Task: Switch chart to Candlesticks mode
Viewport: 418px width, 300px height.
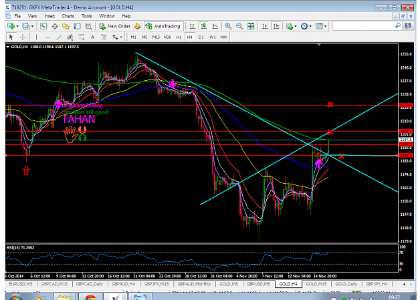Action: [204, 26]
